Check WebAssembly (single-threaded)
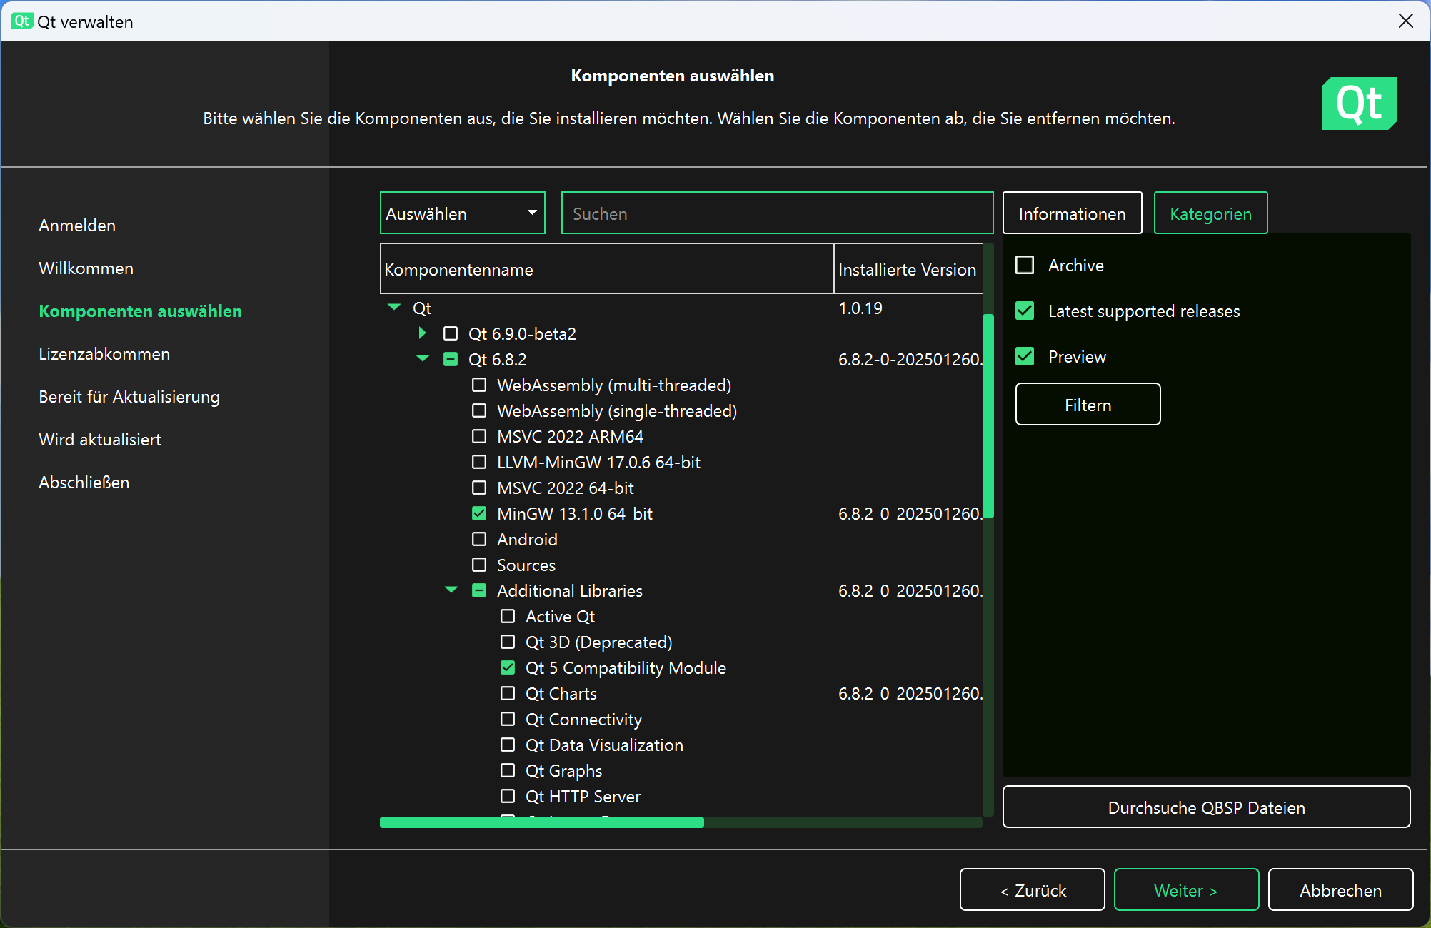The height and width of the screenshot is (928, 1431). (479, 411)
